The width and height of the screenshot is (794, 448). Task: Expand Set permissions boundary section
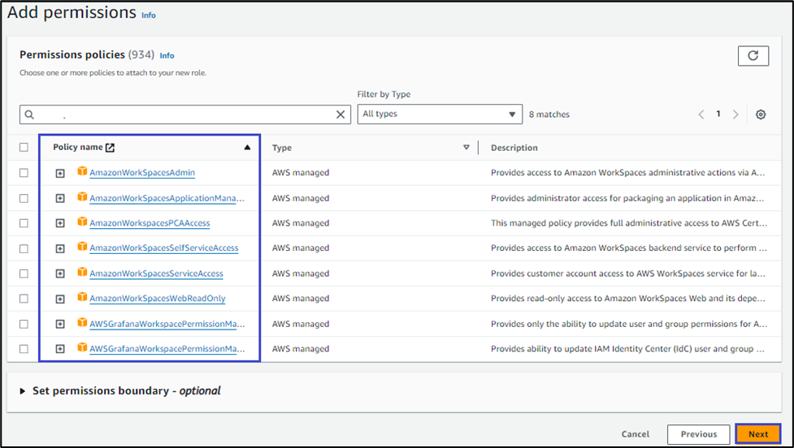point(21,391)
